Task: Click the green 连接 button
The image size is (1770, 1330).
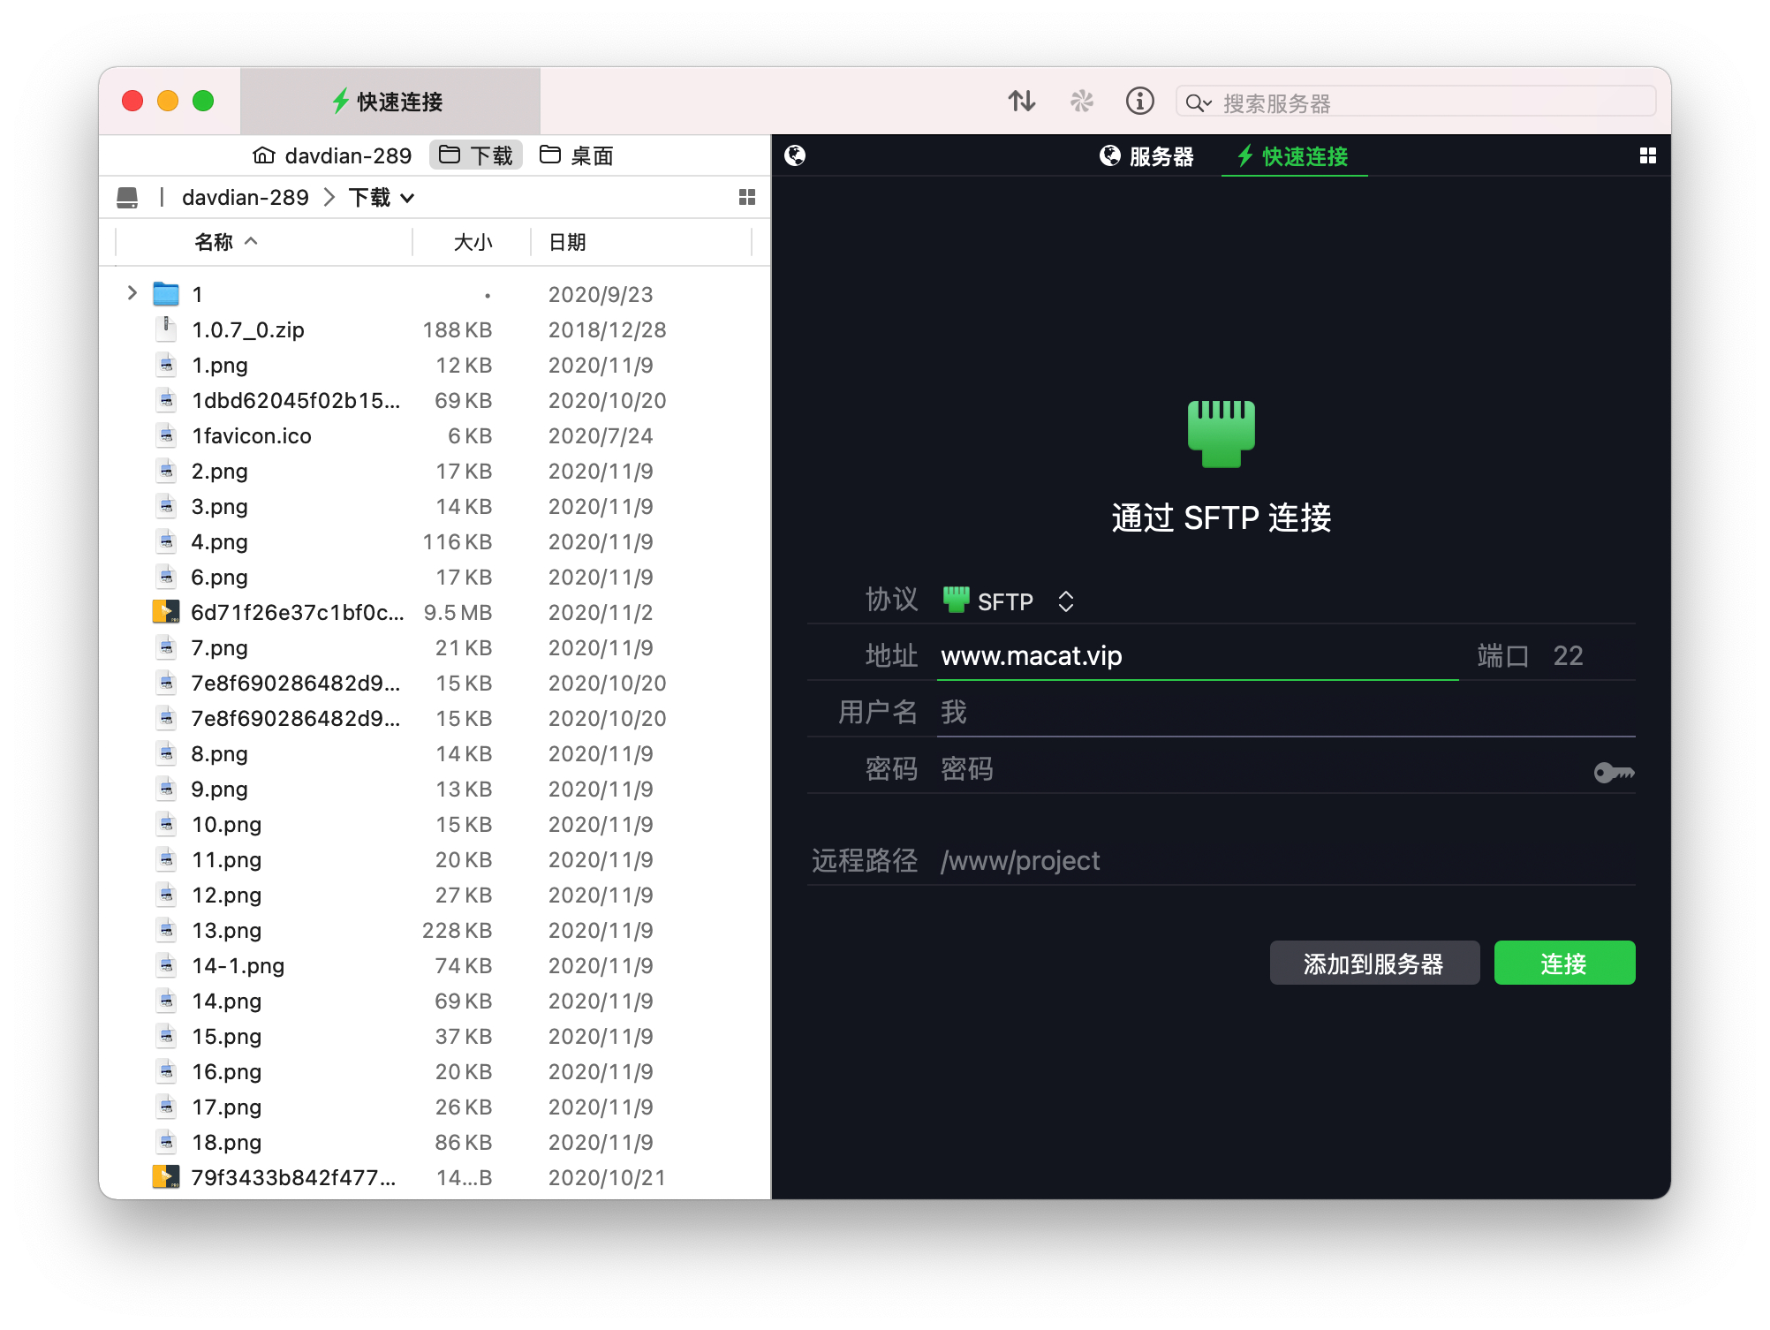Action: [x=1563, y=963]
